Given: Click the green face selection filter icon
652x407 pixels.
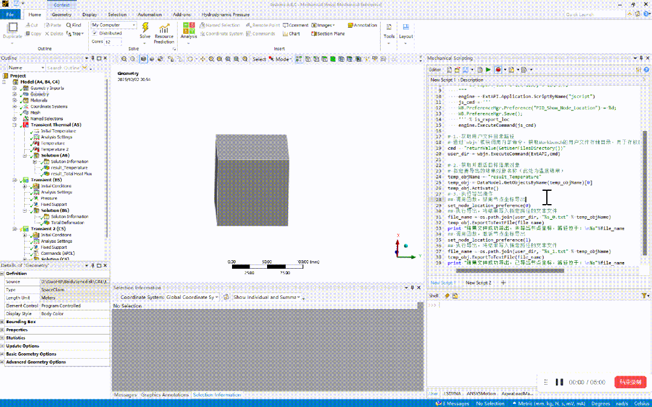Looking at the screenshot, I should (333, 59).
